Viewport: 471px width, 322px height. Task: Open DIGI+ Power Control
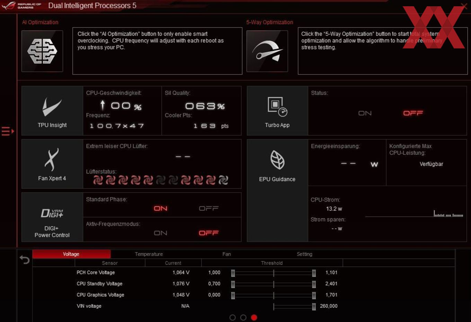pos(52,217)
